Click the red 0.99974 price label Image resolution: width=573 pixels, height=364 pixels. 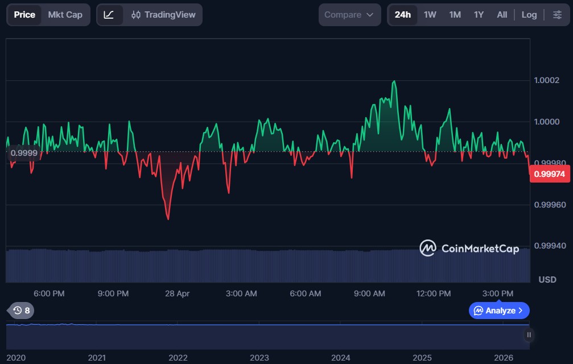[550, 174]
